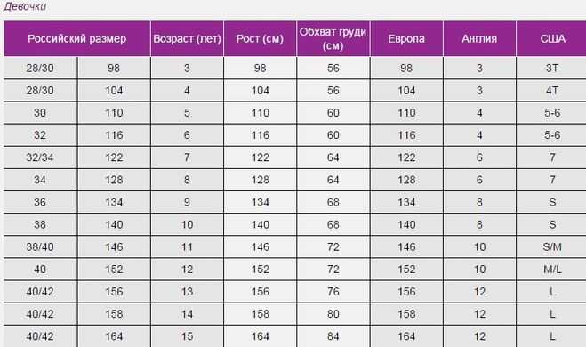
Task: Select the Возраст (лет) header cell
Action: click(187, 38)
